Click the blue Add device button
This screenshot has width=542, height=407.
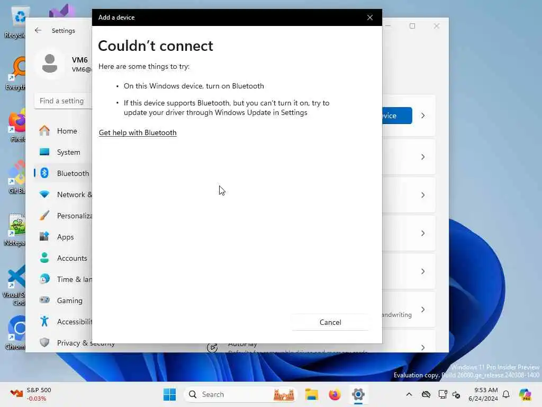point(397,116)
